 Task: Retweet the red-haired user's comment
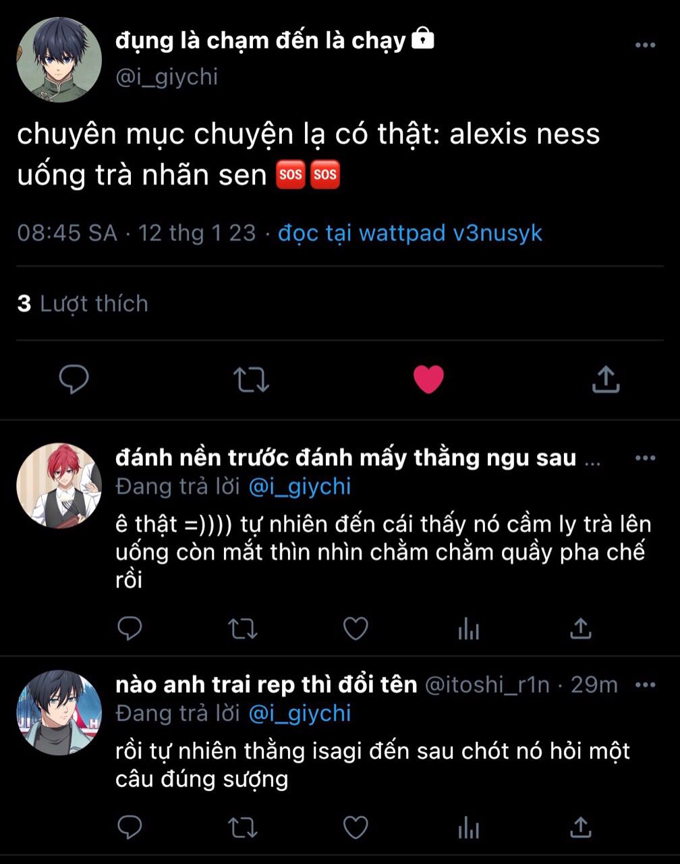[242, 629]
